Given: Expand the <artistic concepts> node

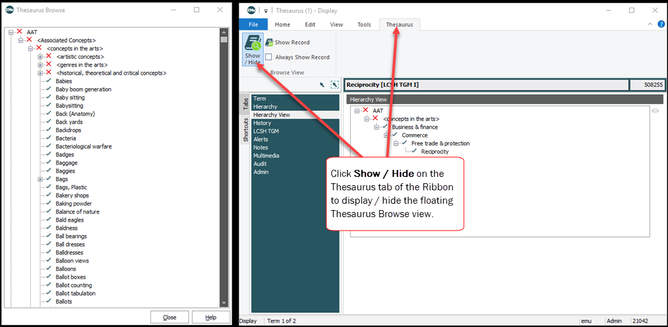Looking at the screenshot, I should 40,57.
